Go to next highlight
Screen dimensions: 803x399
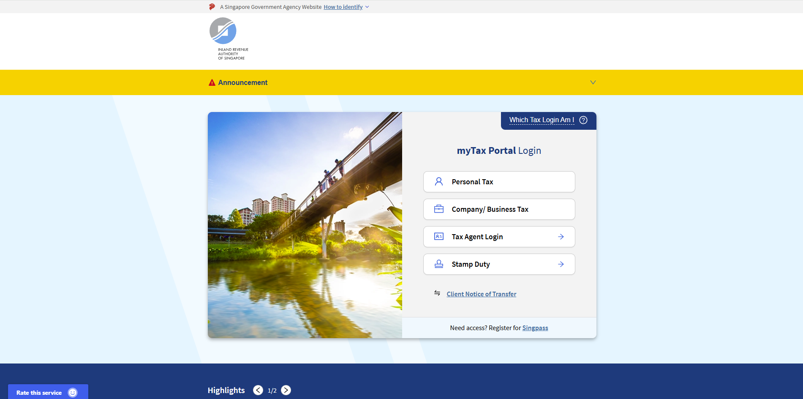click(286, 390)
